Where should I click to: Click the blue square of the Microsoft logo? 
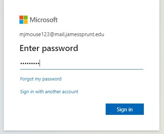pos(21,22)
